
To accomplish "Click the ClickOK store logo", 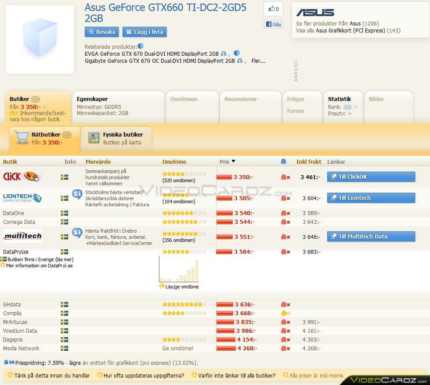I will 22,176.
